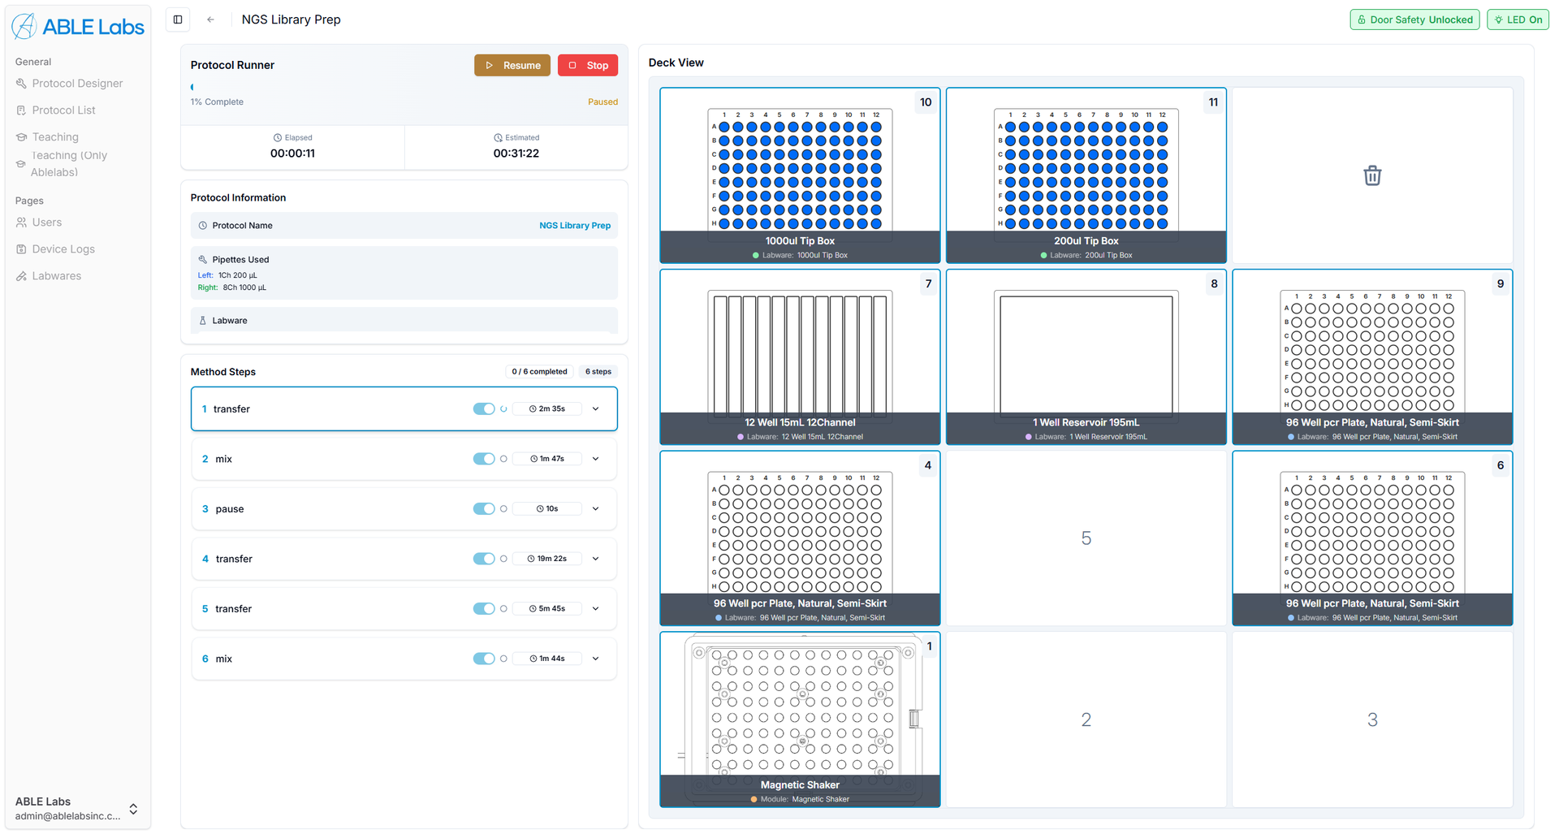
Task: Open Teaching page
Action: (55, 137)
